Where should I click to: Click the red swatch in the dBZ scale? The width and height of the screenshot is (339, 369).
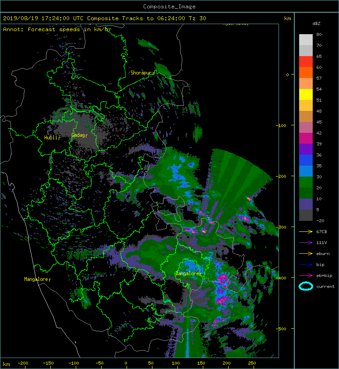[x=306, y=62]
